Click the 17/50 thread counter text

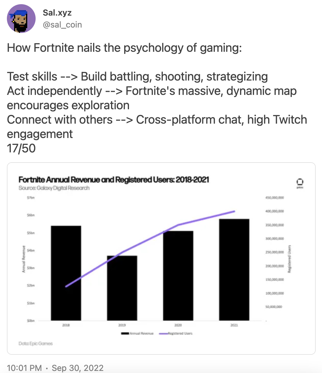(21, 148)
